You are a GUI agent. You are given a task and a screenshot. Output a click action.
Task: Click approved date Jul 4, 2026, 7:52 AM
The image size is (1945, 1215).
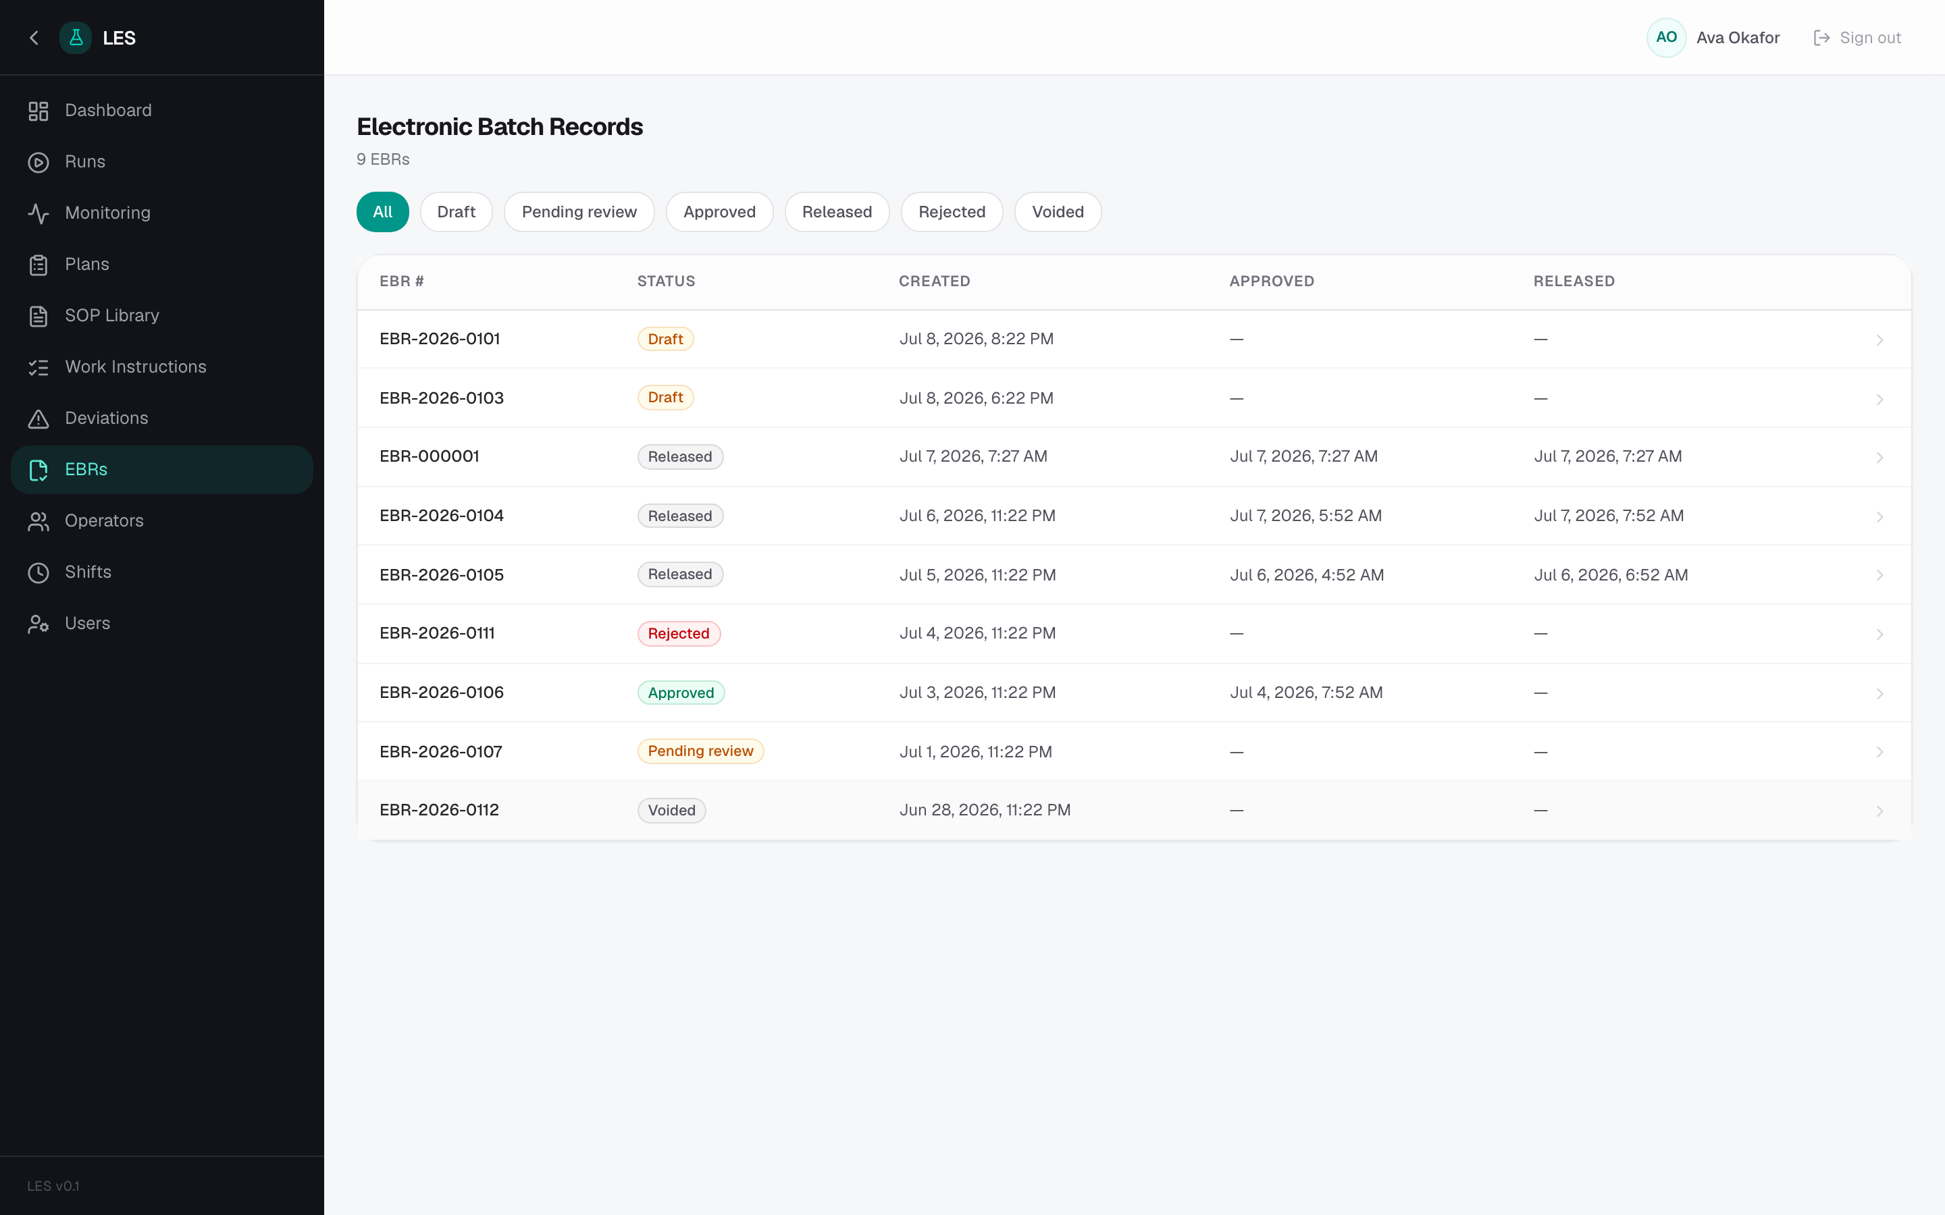pyautogui.click(x=1306, y=693)
